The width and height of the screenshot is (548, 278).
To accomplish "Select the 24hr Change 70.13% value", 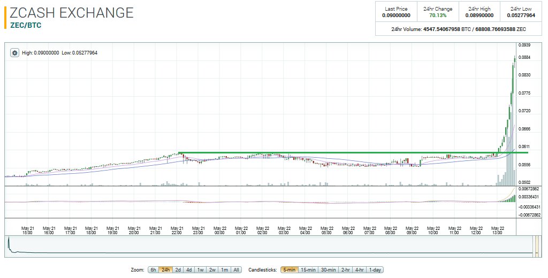I will (438, 16).
